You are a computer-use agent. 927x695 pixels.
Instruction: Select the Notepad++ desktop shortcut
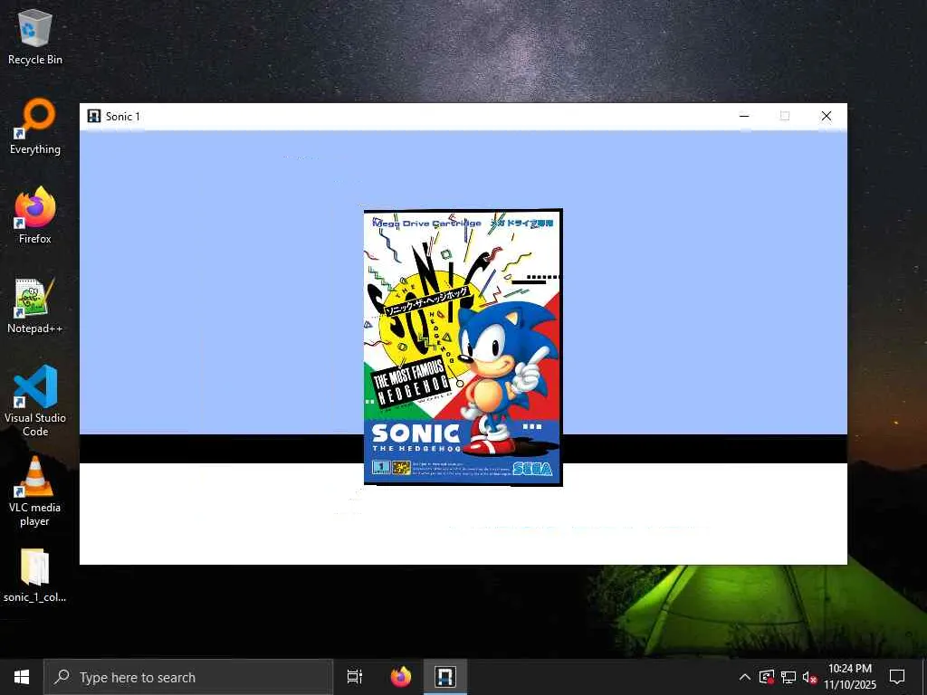[x=35, y=306]
